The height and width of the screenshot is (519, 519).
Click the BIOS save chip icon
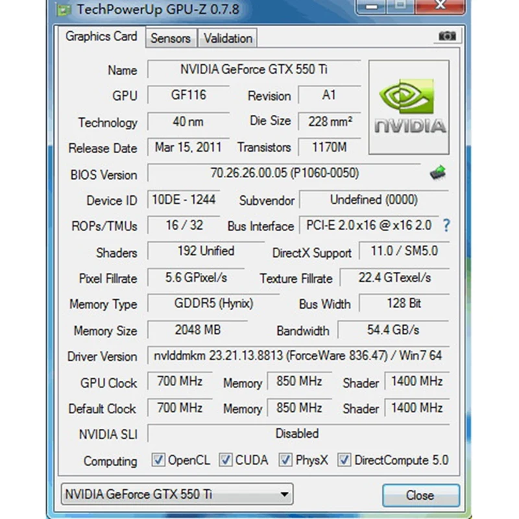pyautogui.click(x=438, y=173)
